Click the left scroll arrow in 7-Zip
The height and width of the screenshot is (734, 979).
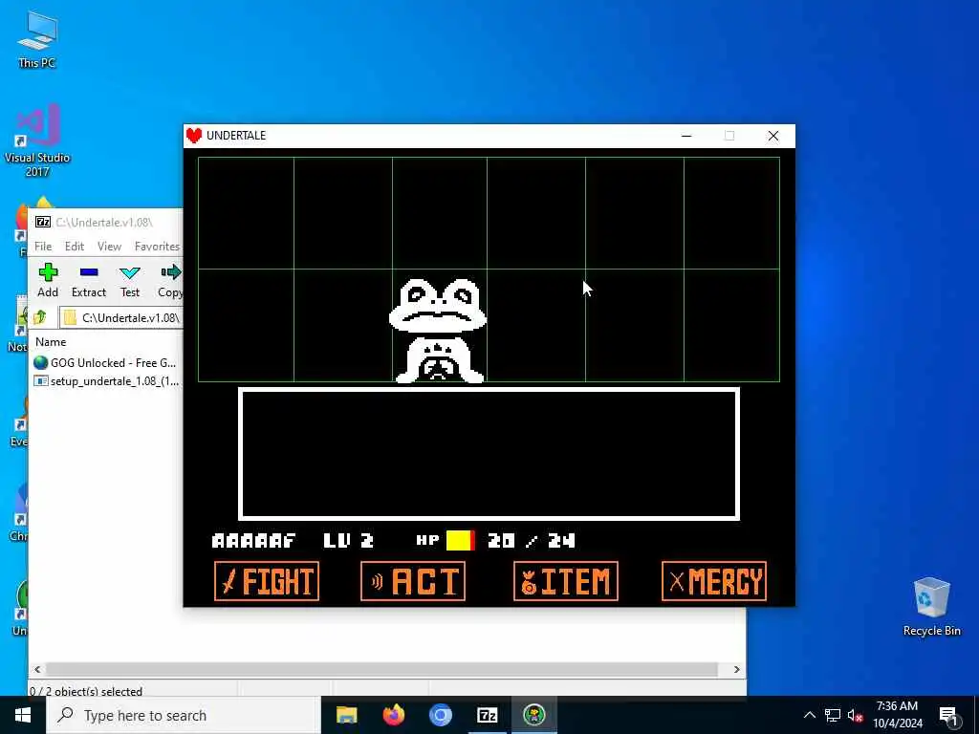coord(37,669)
